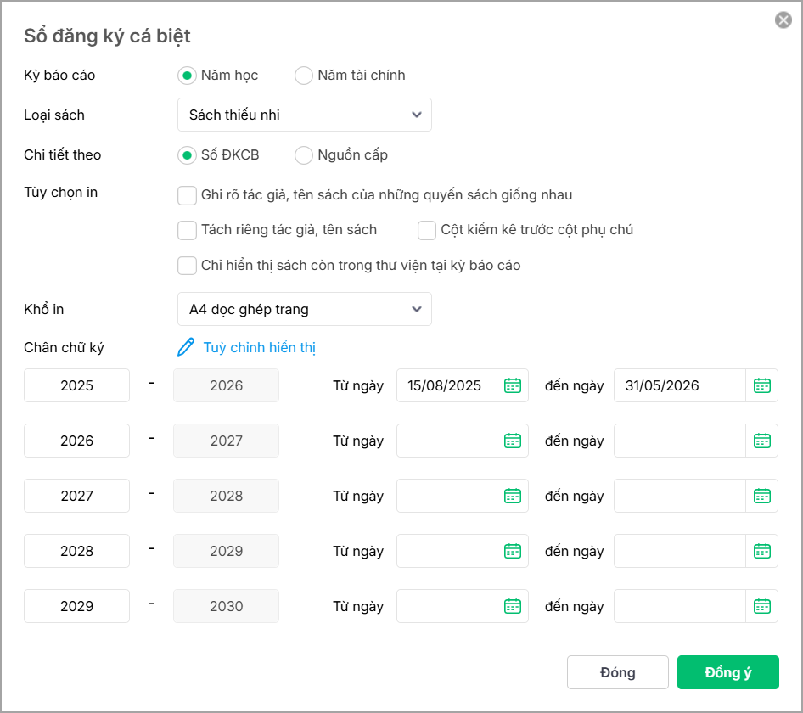The width and height of the screenshot is (803, 713).
Task: Open calendar for 2026 'Từ ngày' field
Action: point(513,441)
